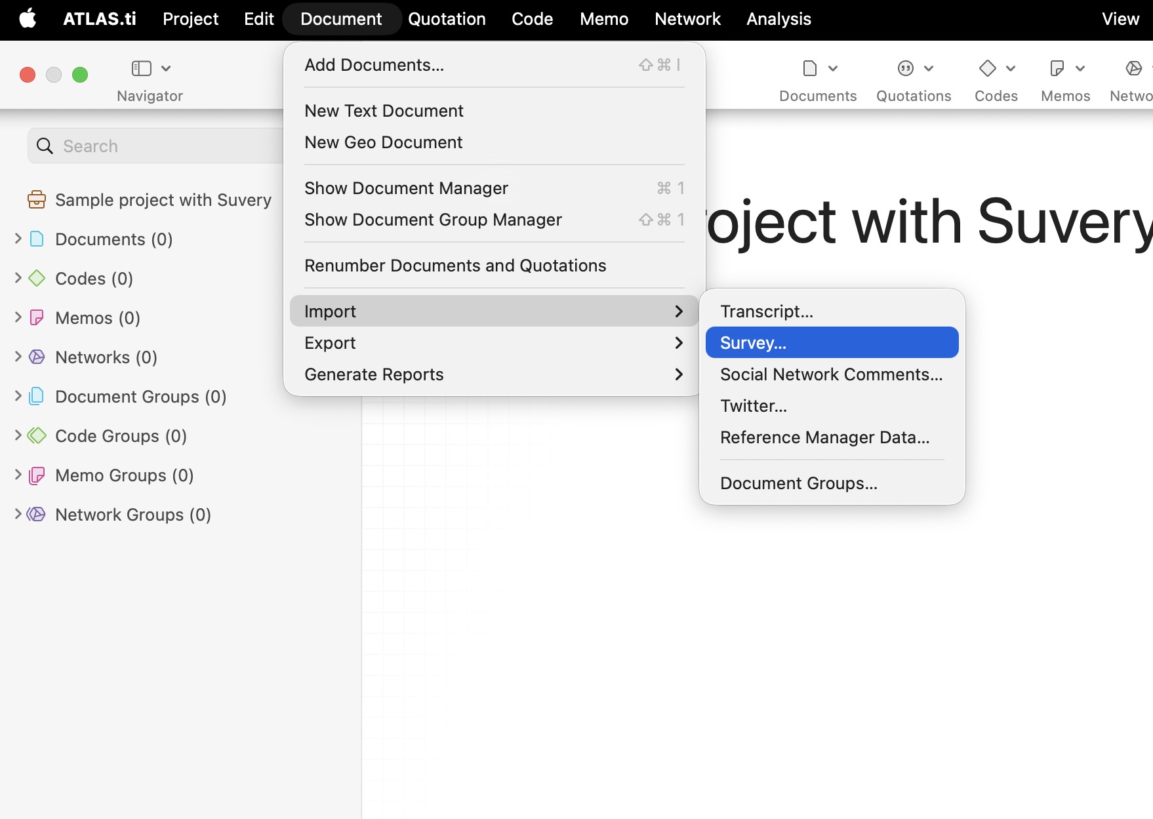Click the green Codes icon in navigator
The height and width of the screenshot is (819, 1153).
[37, 278]
